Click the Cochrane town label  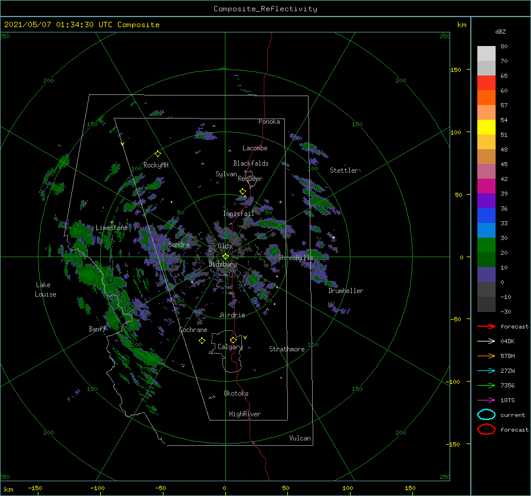pos(193,330)
